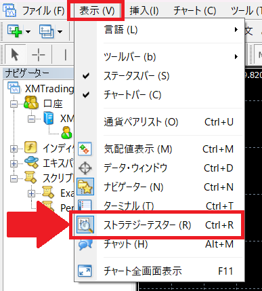
Task: Toggle チャートバー (C) checked item
Action: 159,95
